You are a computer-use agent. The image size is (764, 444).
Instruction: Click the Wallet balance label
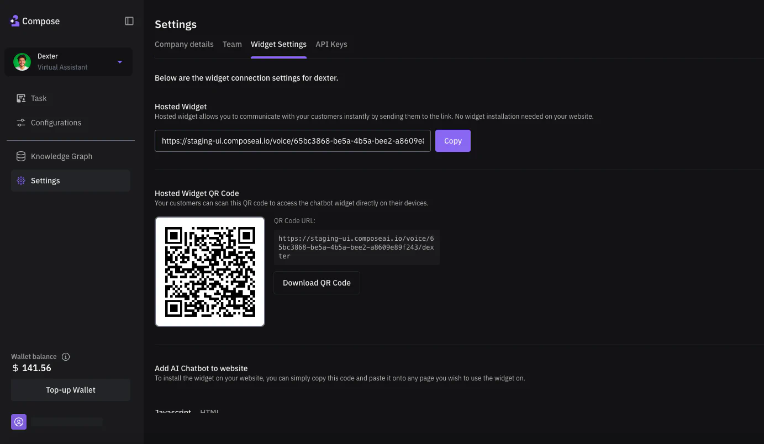click(x=34, y=357)
